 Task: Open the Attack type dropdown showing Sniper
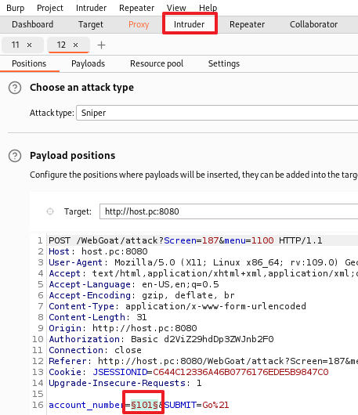[x=217, y=113]
